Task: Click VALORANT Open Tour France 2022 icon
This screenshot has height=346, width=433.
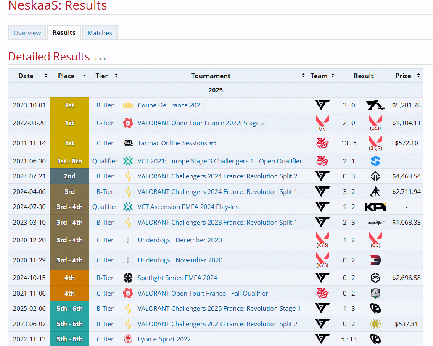Action: [128, 123]
